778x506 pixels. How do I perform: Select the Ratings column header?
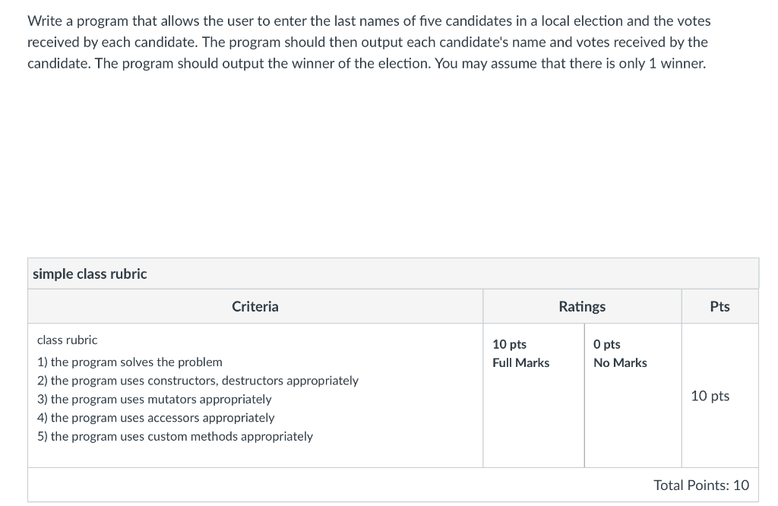click(x=582, y=306)
